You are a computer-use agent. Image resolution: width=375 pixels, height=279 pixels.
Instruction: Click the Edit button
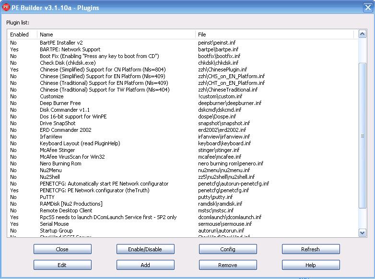click(62, 265)
